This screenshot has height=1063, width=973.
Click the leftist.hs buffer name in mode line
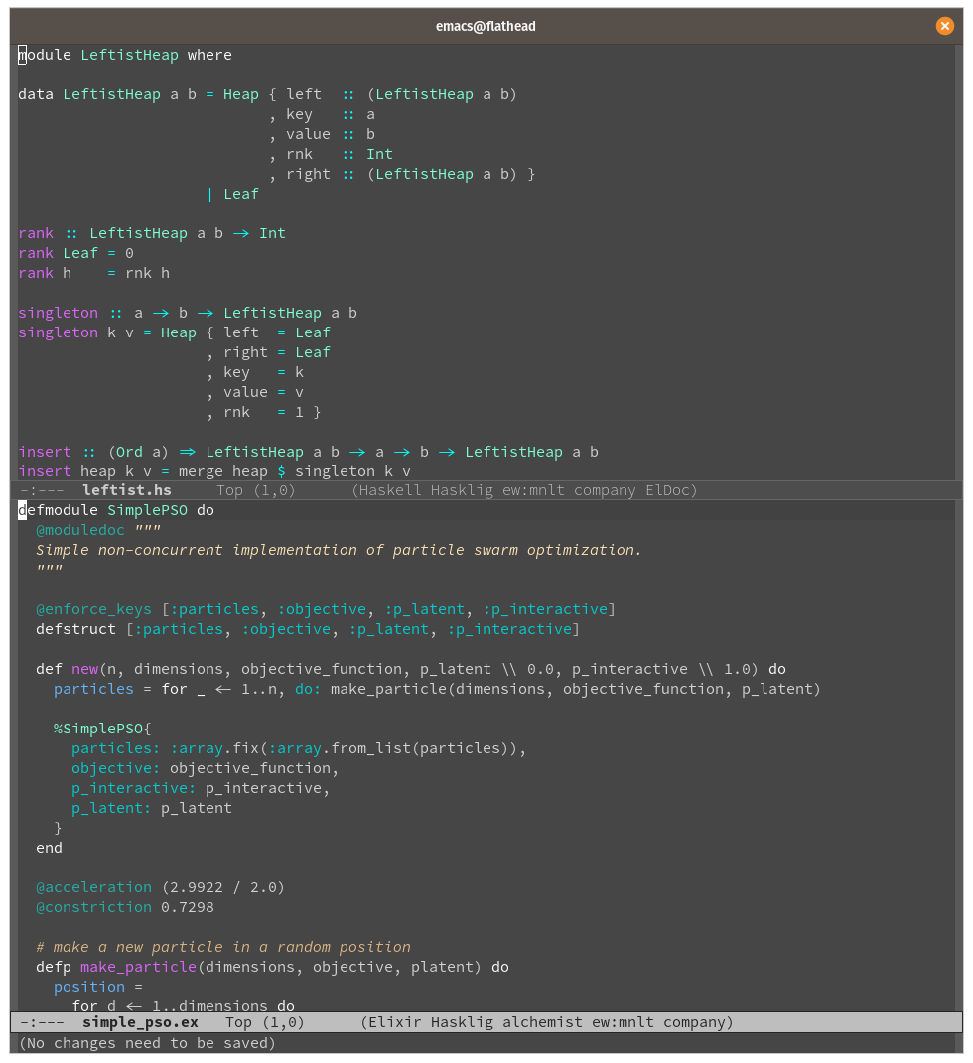tap(127, 490)
